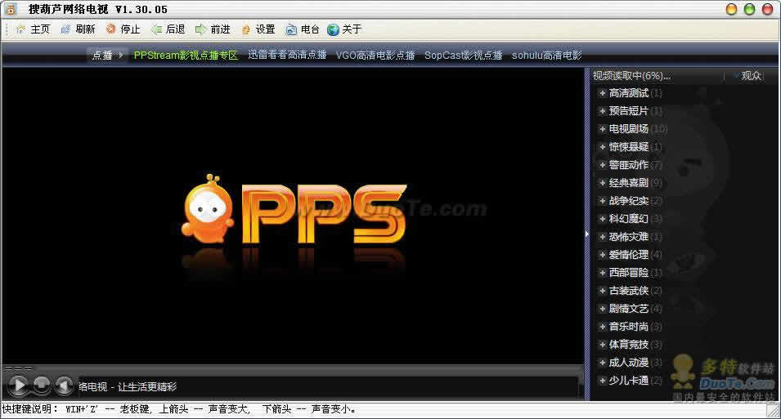The width and height of the screenshot is (781, 419).
Task: Expand the 战争纪实 category
Action: (602, 201)
